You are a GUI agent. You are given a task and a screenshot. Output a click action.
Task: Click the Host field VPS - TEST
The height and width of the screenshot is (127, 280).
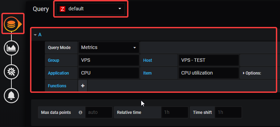point(209,60)
